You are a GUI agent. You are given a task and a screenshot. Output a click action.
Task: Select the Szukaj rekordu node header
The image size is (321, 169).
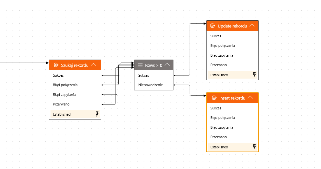pos(74,65)
